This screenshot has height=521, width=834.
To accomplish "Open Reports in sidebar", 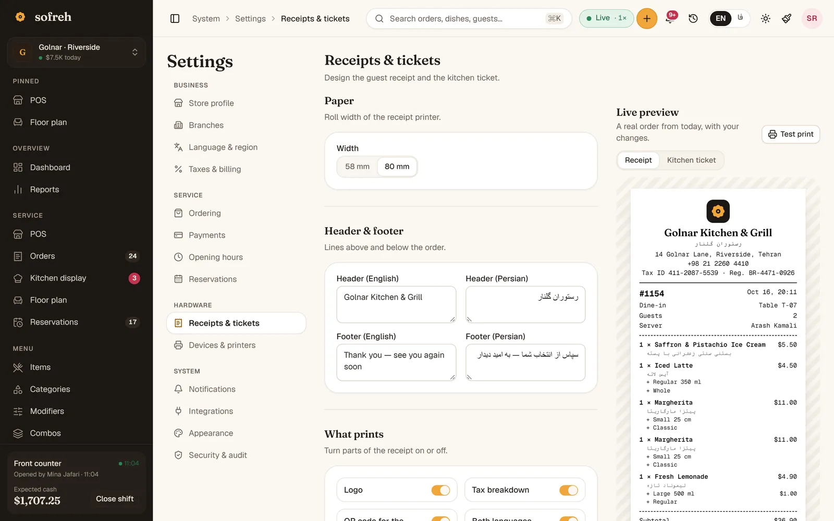I will (76, 190).
